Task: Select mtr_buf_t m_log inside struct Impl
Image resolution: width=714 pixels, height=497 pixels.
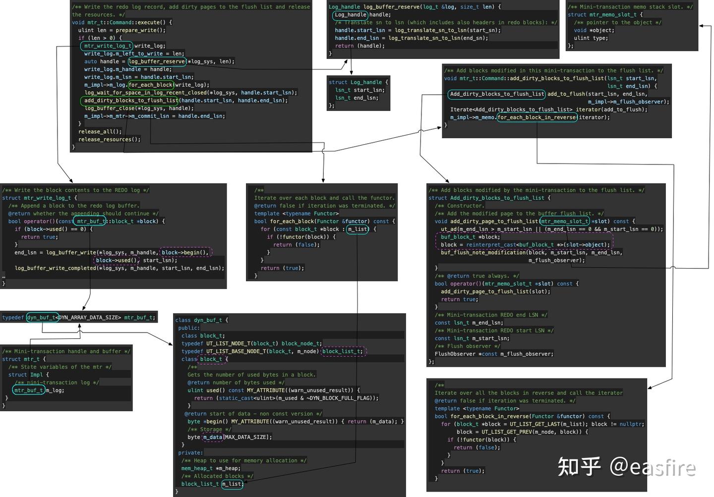Action: pos(30,390)
